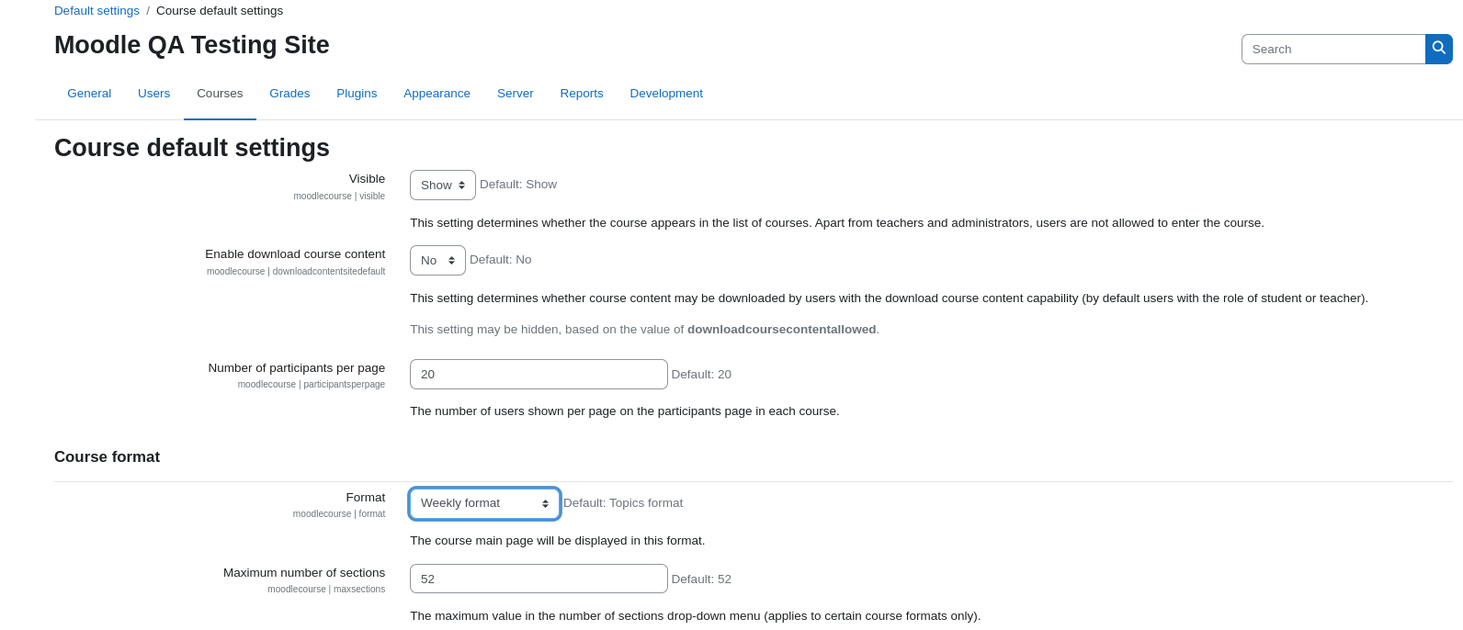The width and height of the screenshot is (1463, 630).
Task: Select the Courses tab
Action: tap(220, 94)
